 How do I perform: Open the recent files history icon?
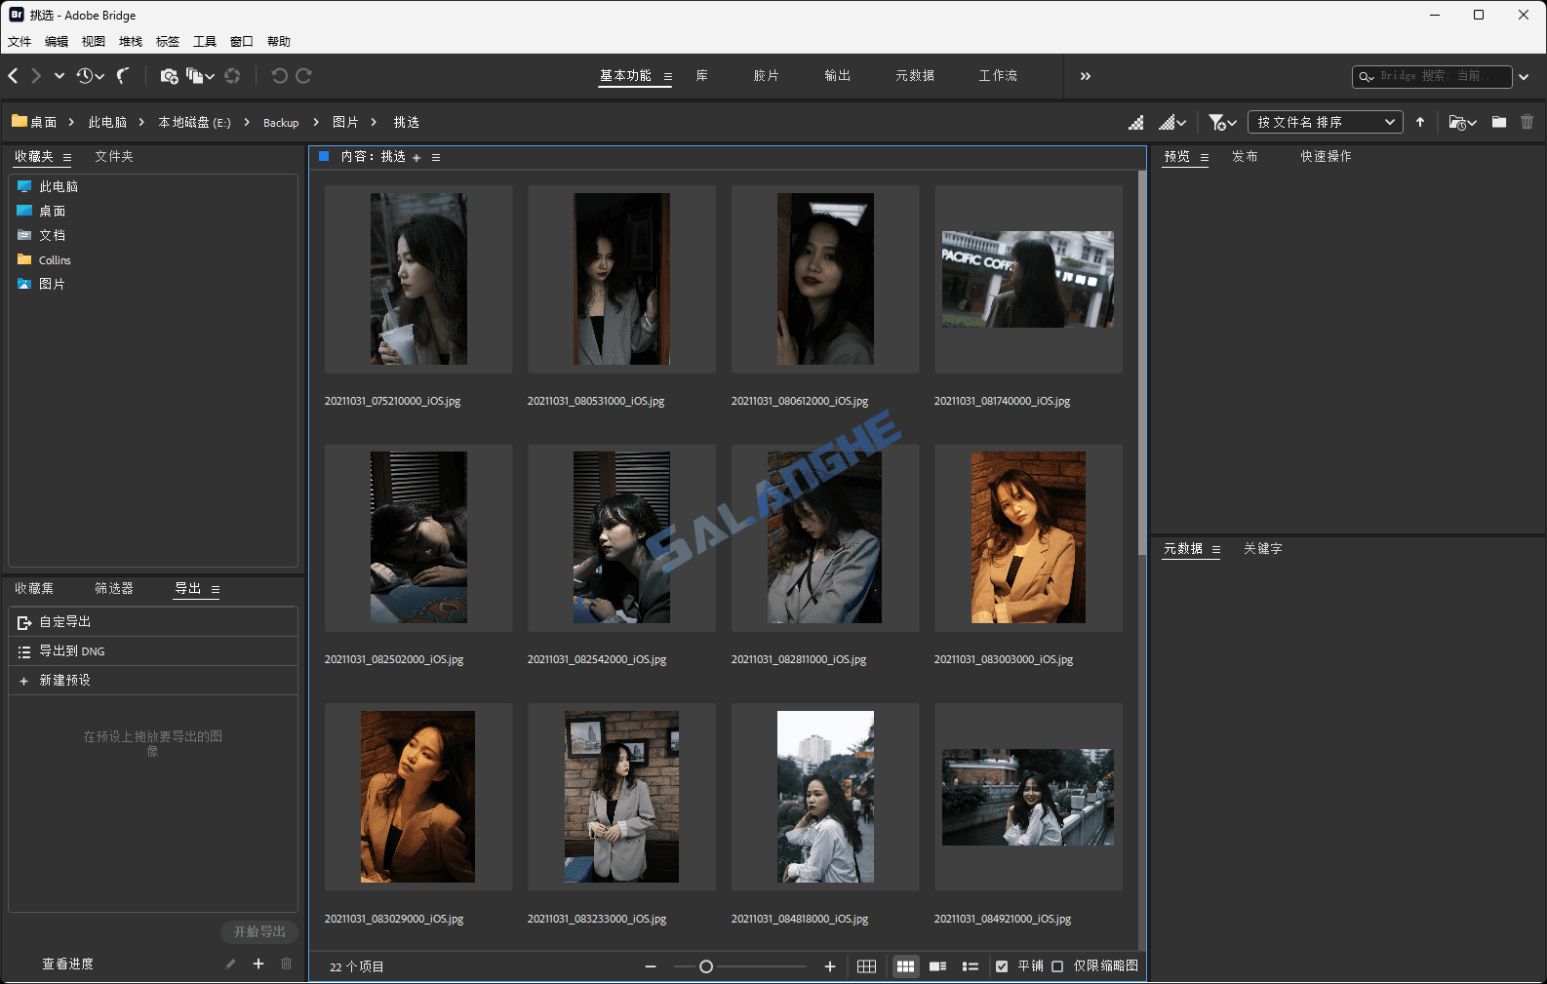(89, 76)
